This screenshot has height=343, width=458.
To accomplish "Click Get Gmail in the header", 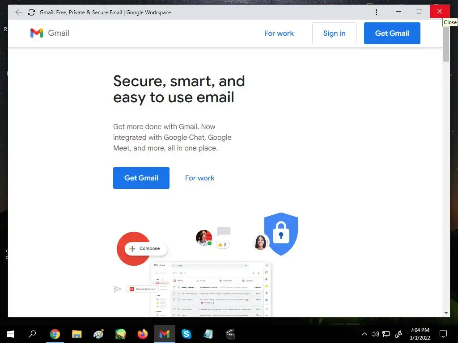I will (392, 33).
